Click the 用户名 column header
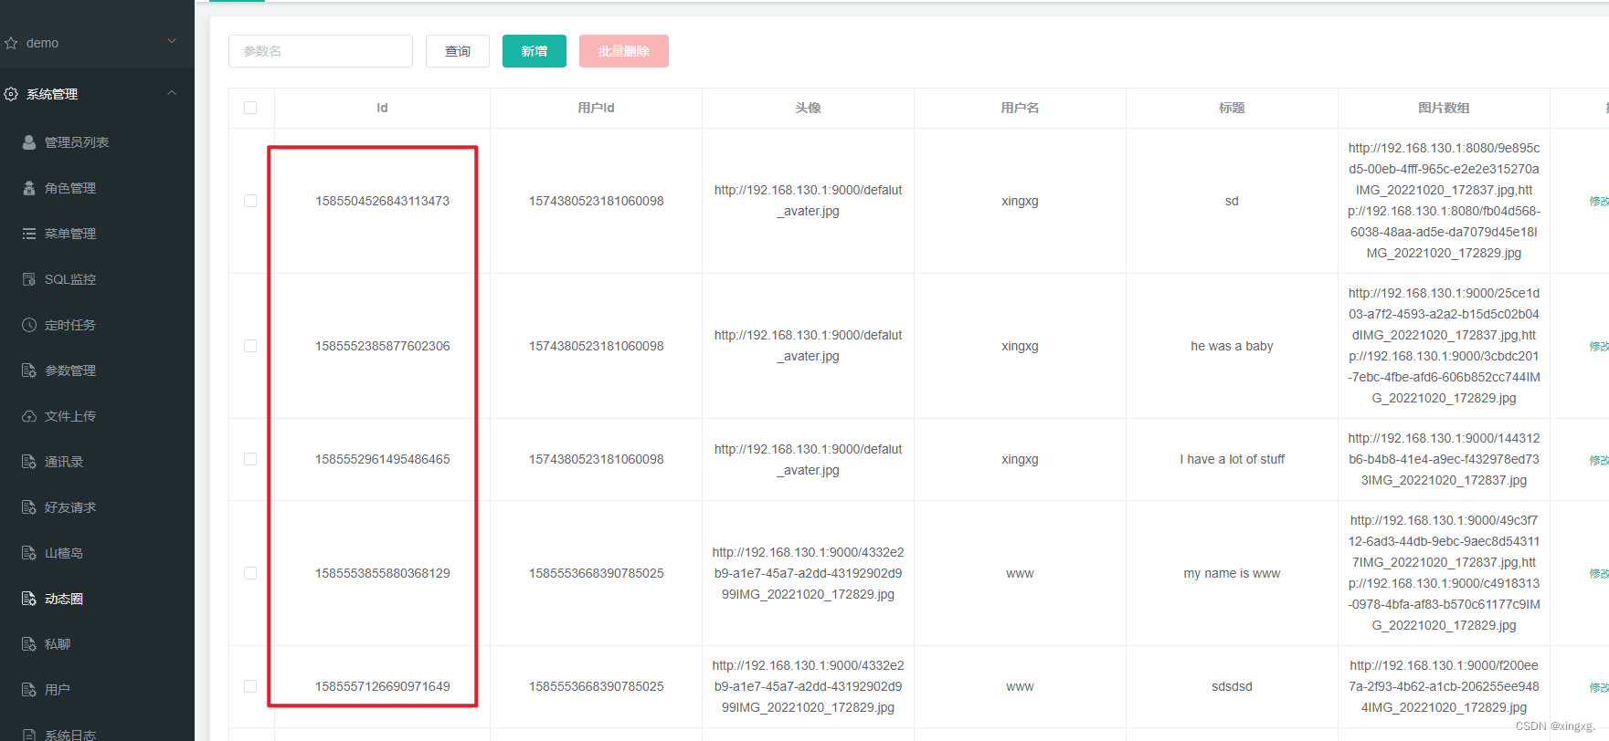Image resolution: width=1609 pixels, height=741 pixels. coord(1020,108)
